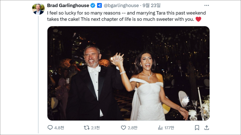Open the wedding photo in the tweet
The width and height of the screenshot is (241, 135).
[128, 73]
